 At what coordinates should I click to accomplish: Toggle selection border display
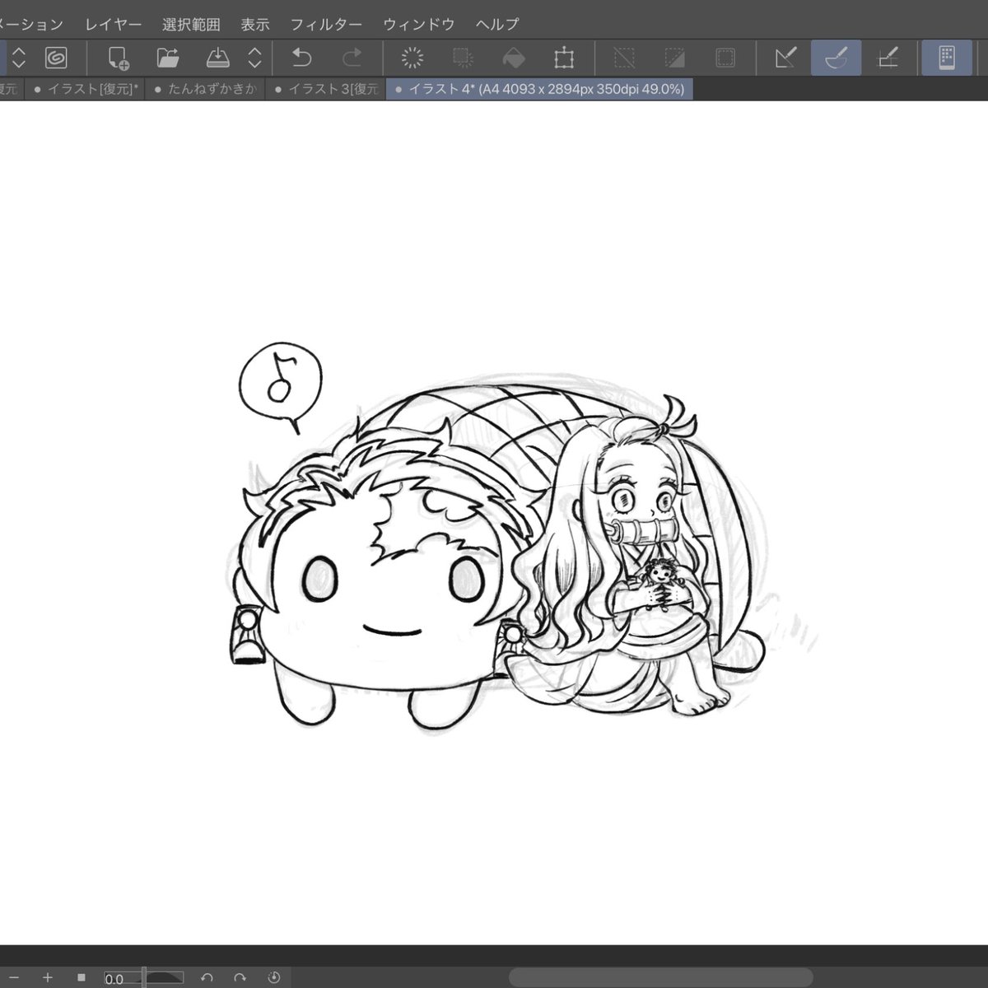[x=725, y=58]
